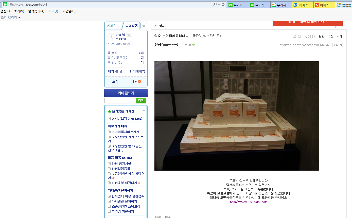
Task: Click the 카페 글쓰기 button
Action: point(126,93)
